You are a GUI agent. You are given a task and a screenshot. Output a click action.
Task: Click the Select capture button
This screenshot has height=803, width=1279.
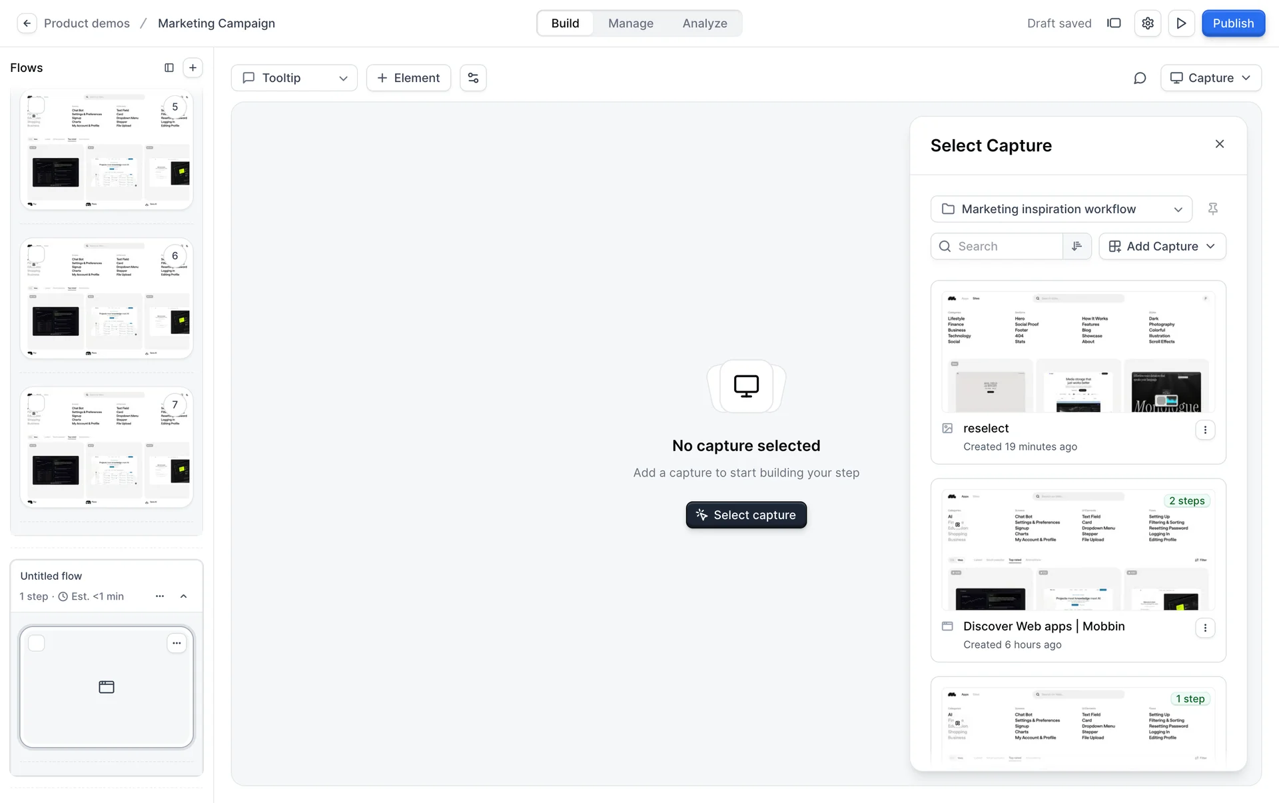[x=745, y=515]
